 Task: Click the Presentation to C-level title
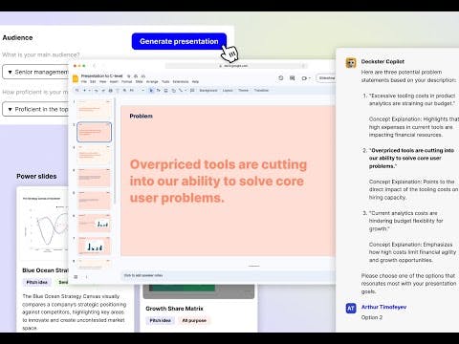[101, 76]
